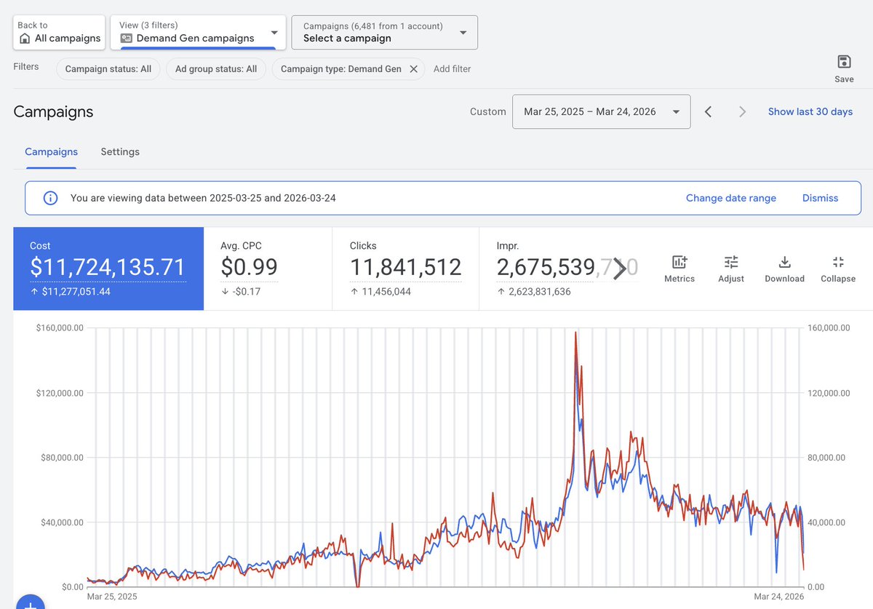Open the Campaign status: All filter
This screenshot has width=873, height=609.
tap(108, 69)
